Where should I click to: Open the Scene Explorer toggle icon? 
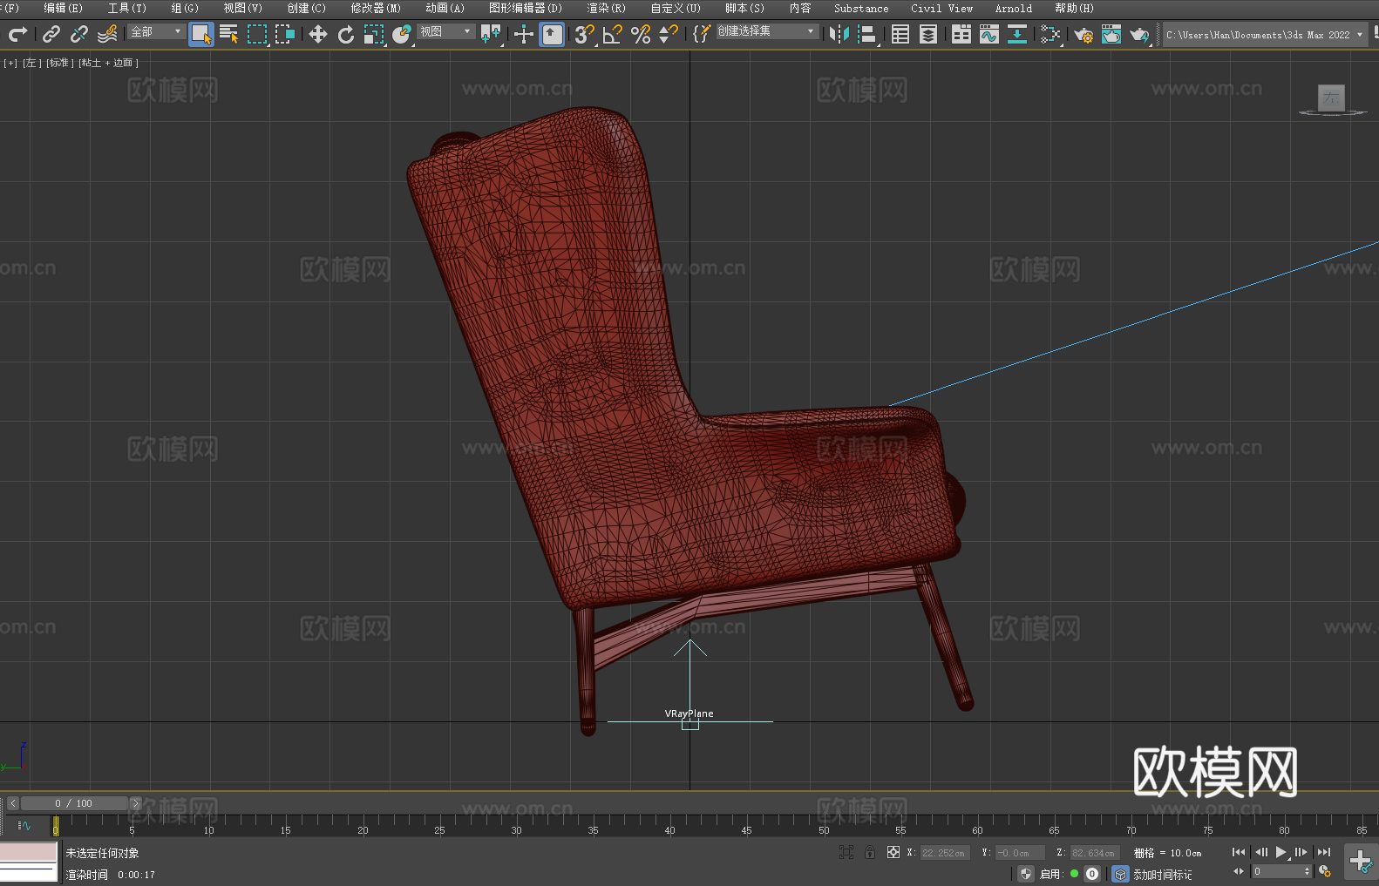pos(900,34)
